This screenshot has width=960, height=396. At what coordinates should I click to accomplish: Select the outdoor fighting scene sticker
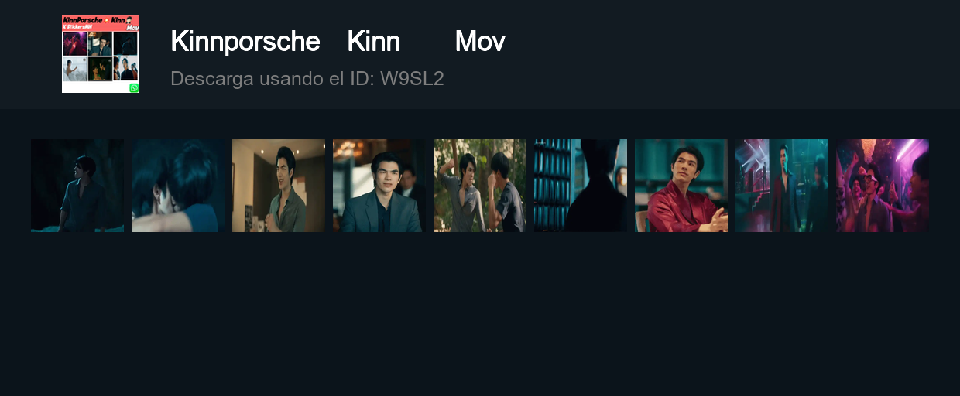click(x=480, y=186)
